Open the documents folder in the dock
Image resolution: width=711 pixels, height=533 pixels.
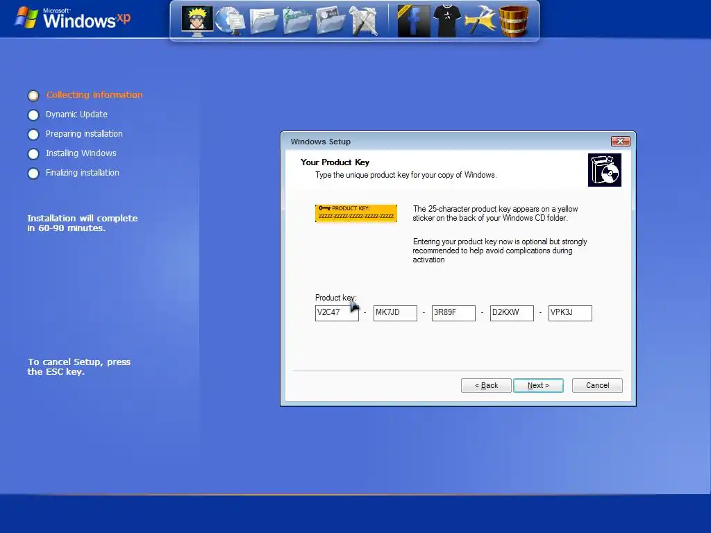coord(263,21)
